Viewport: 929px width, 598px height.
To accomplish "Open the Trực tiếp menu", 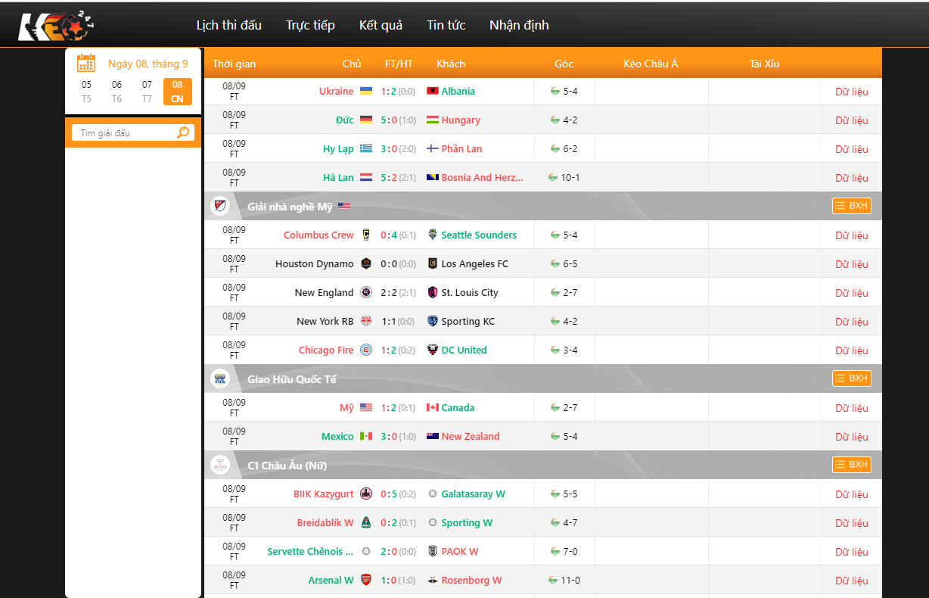I will pos(310,25).
